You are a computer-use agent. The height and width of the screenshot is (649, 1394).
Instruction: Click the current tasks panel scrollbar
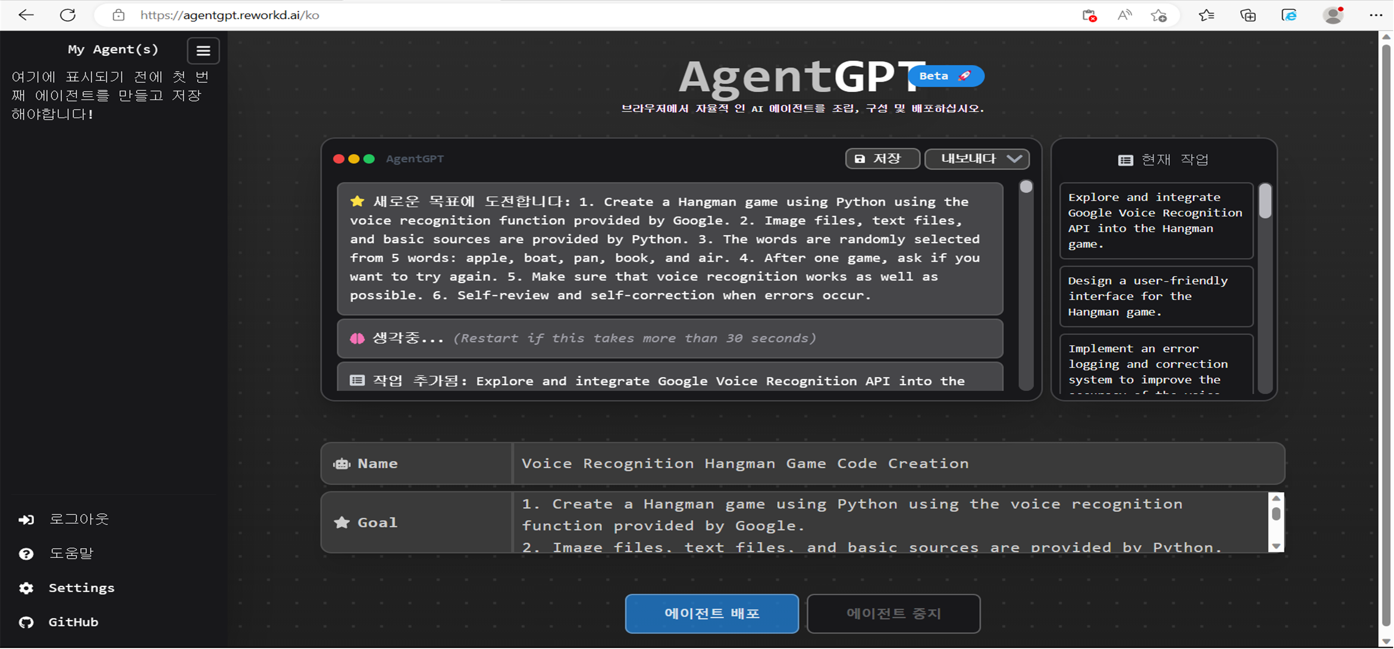click(x=1265, y=201)
